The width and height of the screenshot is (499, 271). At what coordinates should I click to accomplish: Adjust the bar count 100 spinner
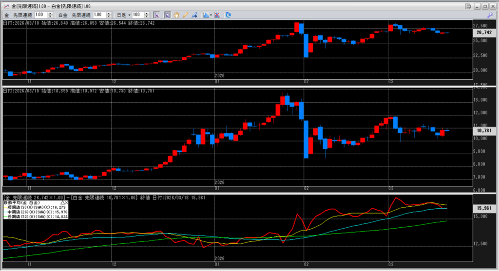click(148, 15)
